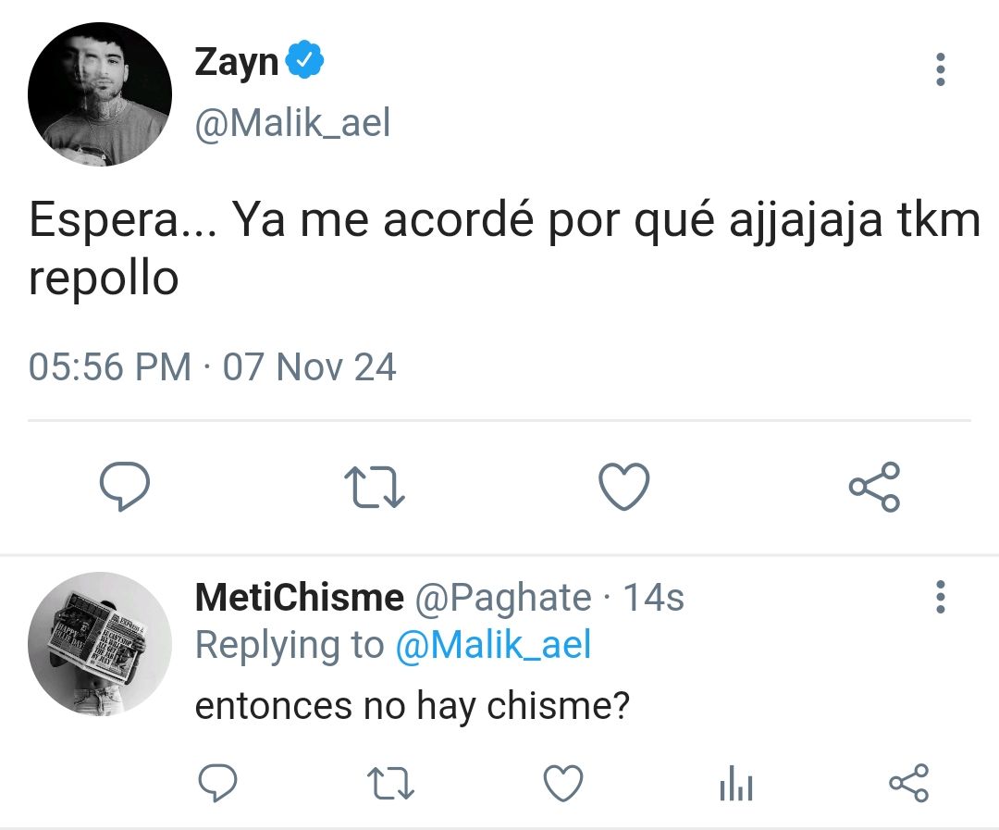The height and width of the screenshot is (830, 999).
Task: Tap the blue verified badge next to Zayn
Action: 304,59
